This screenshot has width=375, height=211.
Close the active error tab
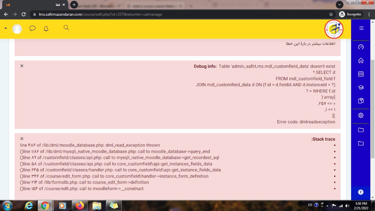64,5
